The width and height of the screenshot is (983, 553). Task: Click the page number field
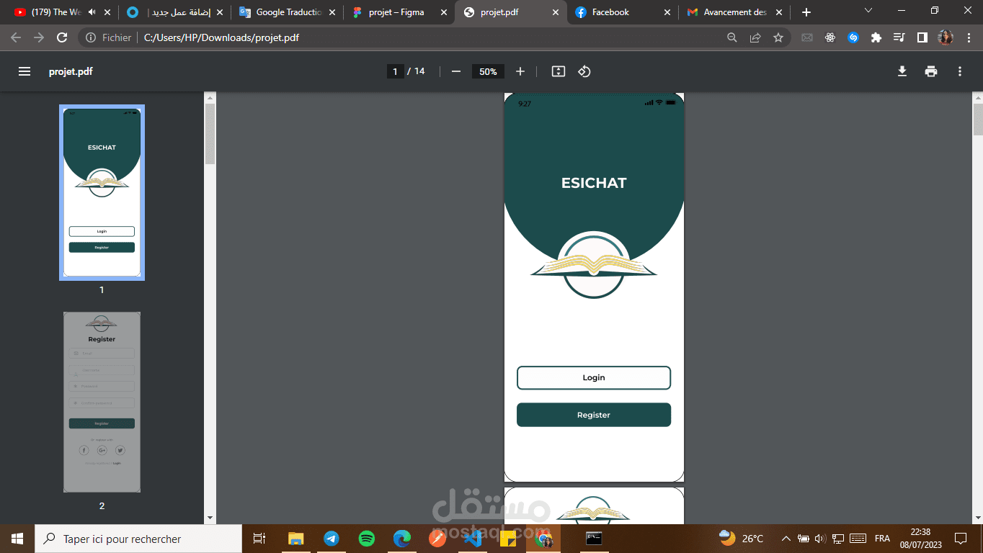(x=395, y=71)
